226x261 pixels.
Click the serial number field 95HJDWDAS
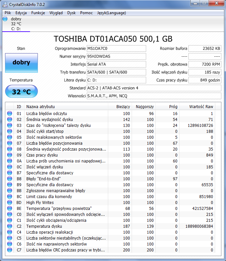(x=116, y=56)
